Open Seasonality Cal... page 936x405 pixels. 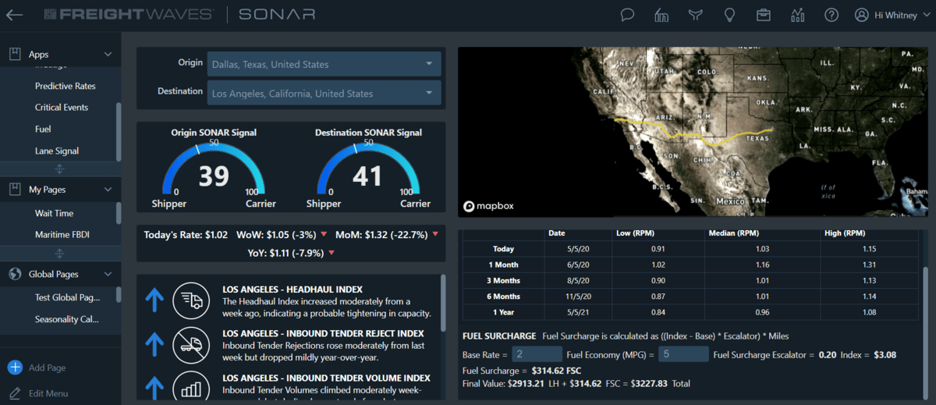67,319
